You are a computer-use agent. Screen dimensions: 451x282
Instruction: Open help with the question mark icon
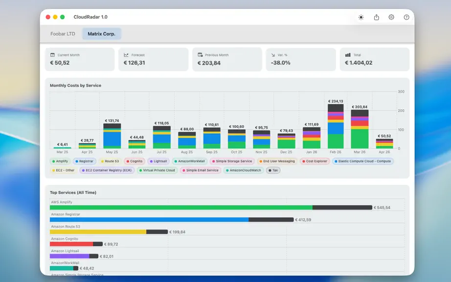pyautogui.click(x=406, y=17)
